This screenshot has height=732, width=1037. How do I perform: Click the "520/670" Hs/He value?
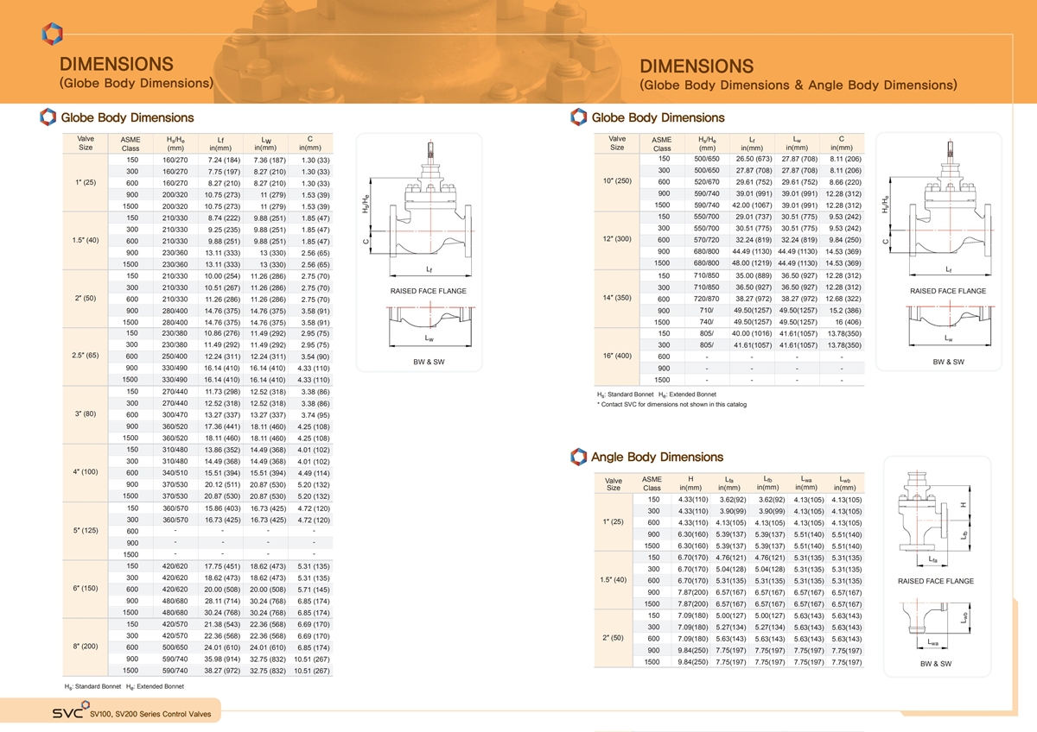coord(708,182)
